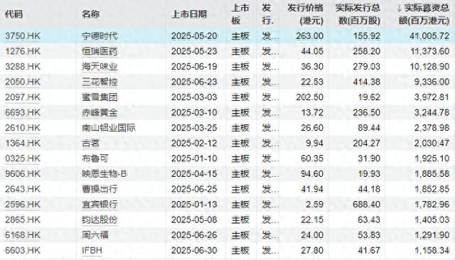Select the 映恩生物-B company name
This screenshot has width=455, height=260.
[104, 174]
